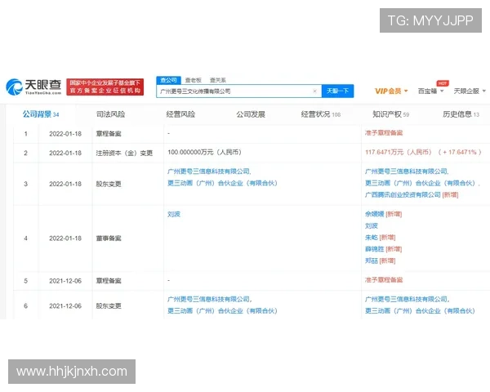Open the 薛锦胜 newly added director link

click(x=374, y=249)
